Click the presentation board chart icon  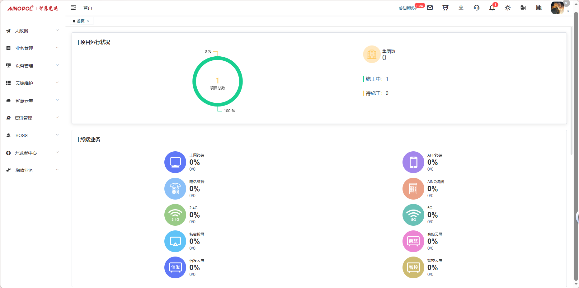pos(445,8)
